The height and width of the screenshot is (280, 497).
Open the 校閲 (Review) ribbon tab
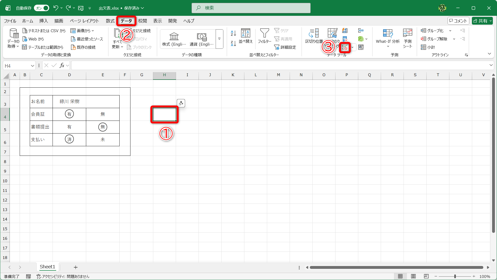pos(142,21)
